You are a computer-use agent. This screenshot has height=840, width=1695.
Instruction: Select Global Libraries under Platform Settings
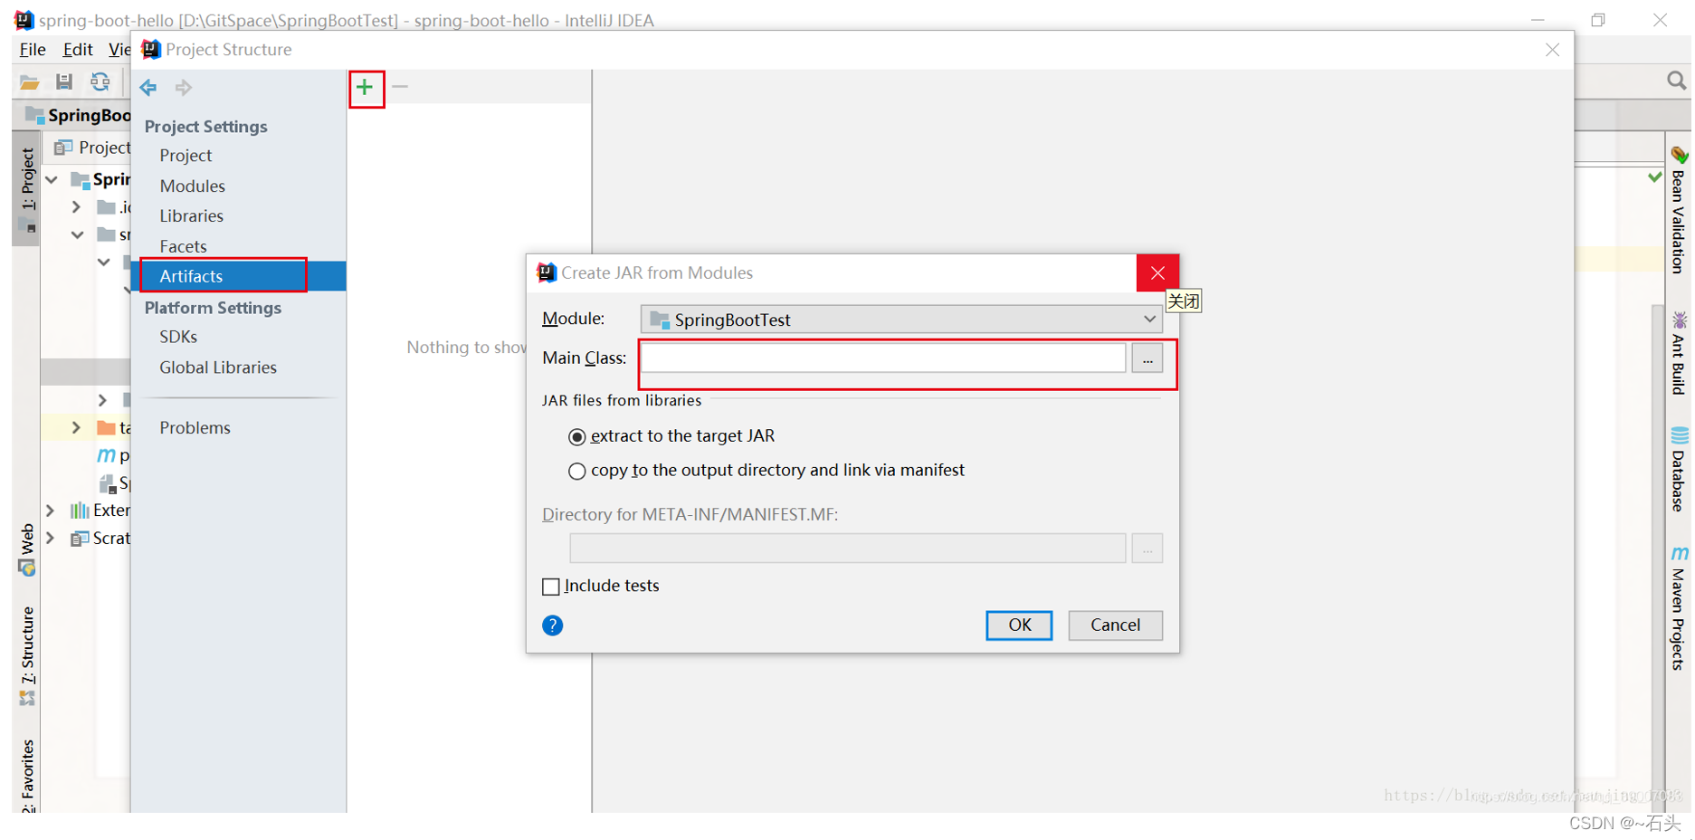click(x=218, y=367)
